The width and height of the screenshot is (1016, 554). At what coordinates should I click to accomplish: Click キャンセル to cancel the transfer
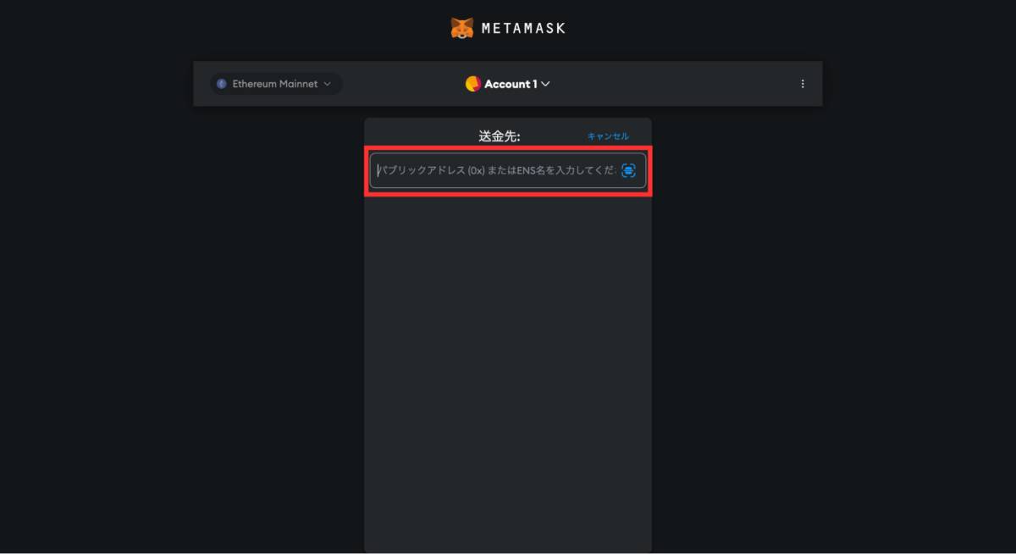click(x=608, y=136)
